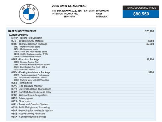Select row "05AP - Decoding for no-dazzle hgh bm"
162x122 pixels.
[82, 111]
